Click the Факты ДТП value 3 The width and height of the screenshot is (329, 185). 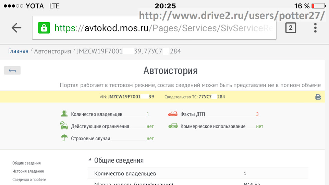click(257, 114)
